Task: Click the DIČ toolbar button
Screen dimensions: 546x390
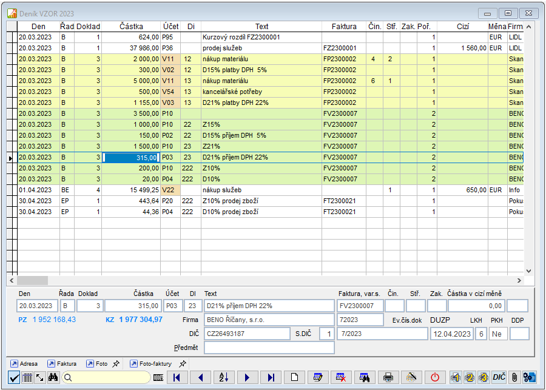Action: (x=499, y=377)
